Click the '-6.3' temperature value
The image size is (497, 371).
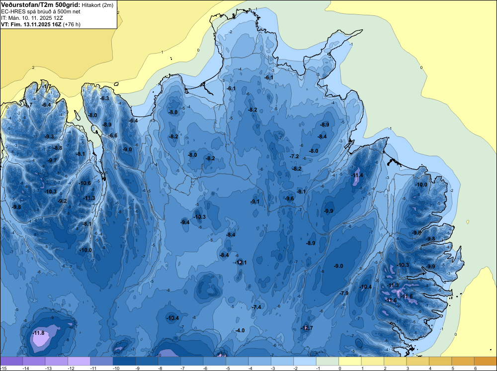pos(104,98)
